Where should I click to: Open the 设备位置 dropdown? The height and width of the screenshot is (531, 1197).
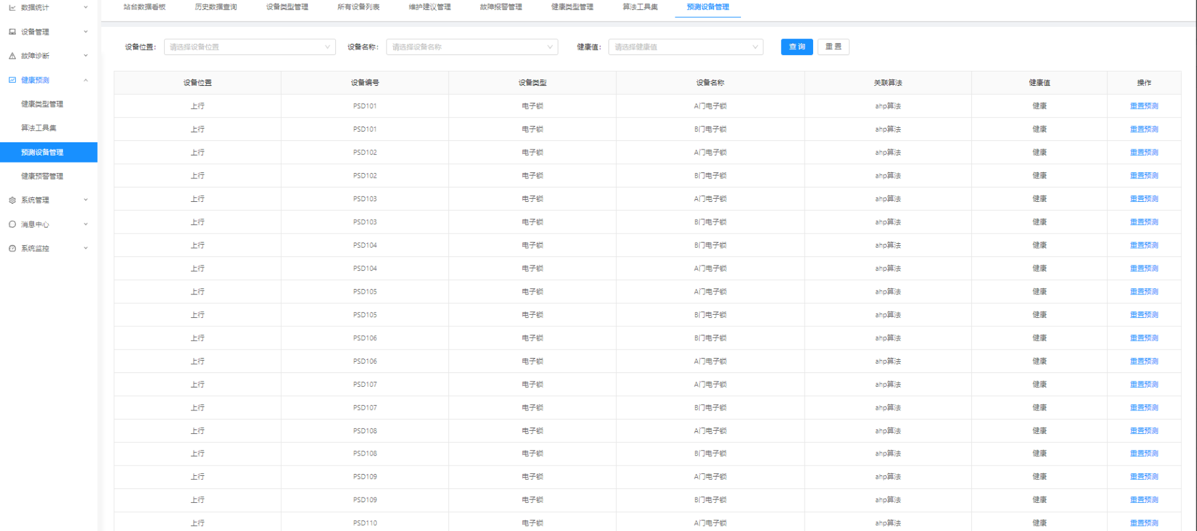[x=249, y=47]
